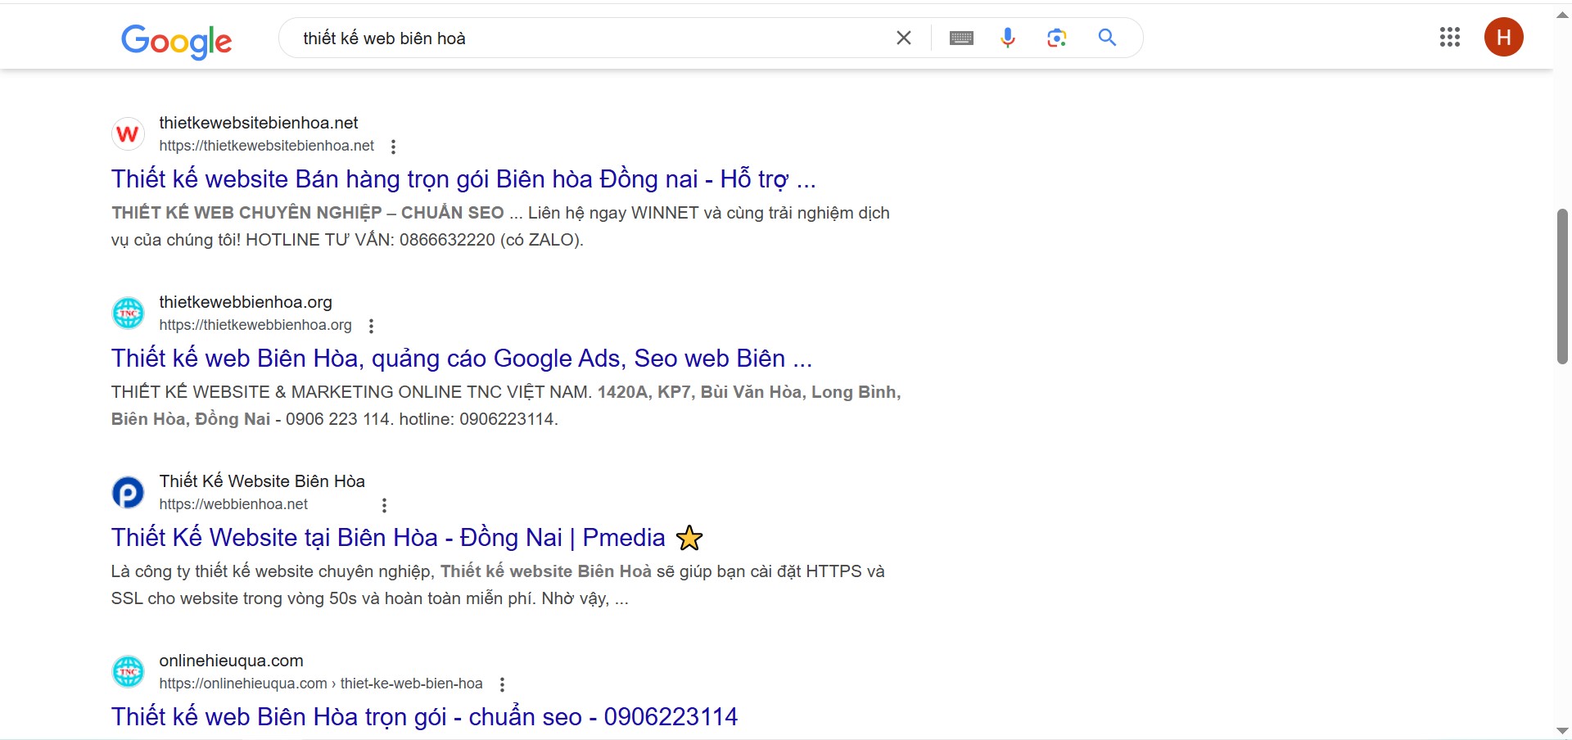Click the TNC favicon of onlinehieuqua.com
Image resolution: width=1572 pixels, height=740 pixels.
click(128, 671)
